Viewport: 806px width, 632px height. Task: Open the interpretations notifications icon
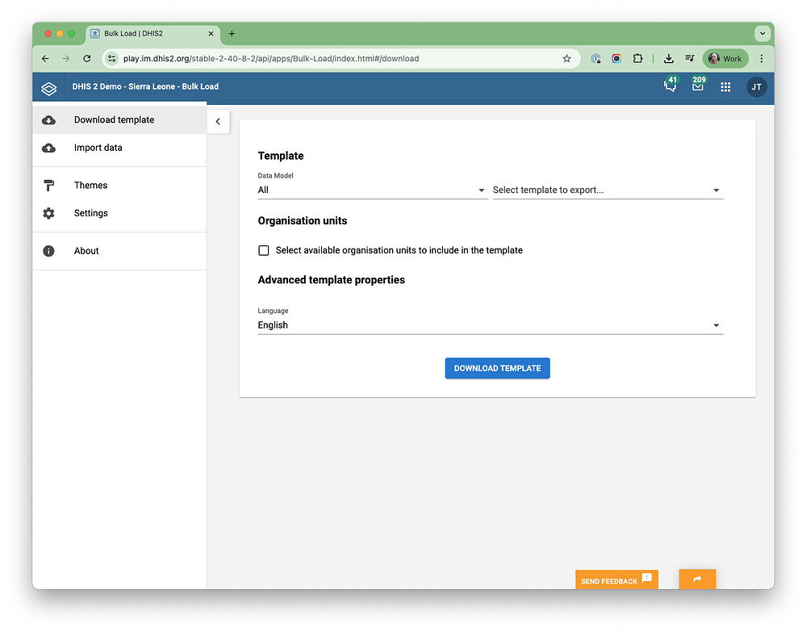(670, 87)
